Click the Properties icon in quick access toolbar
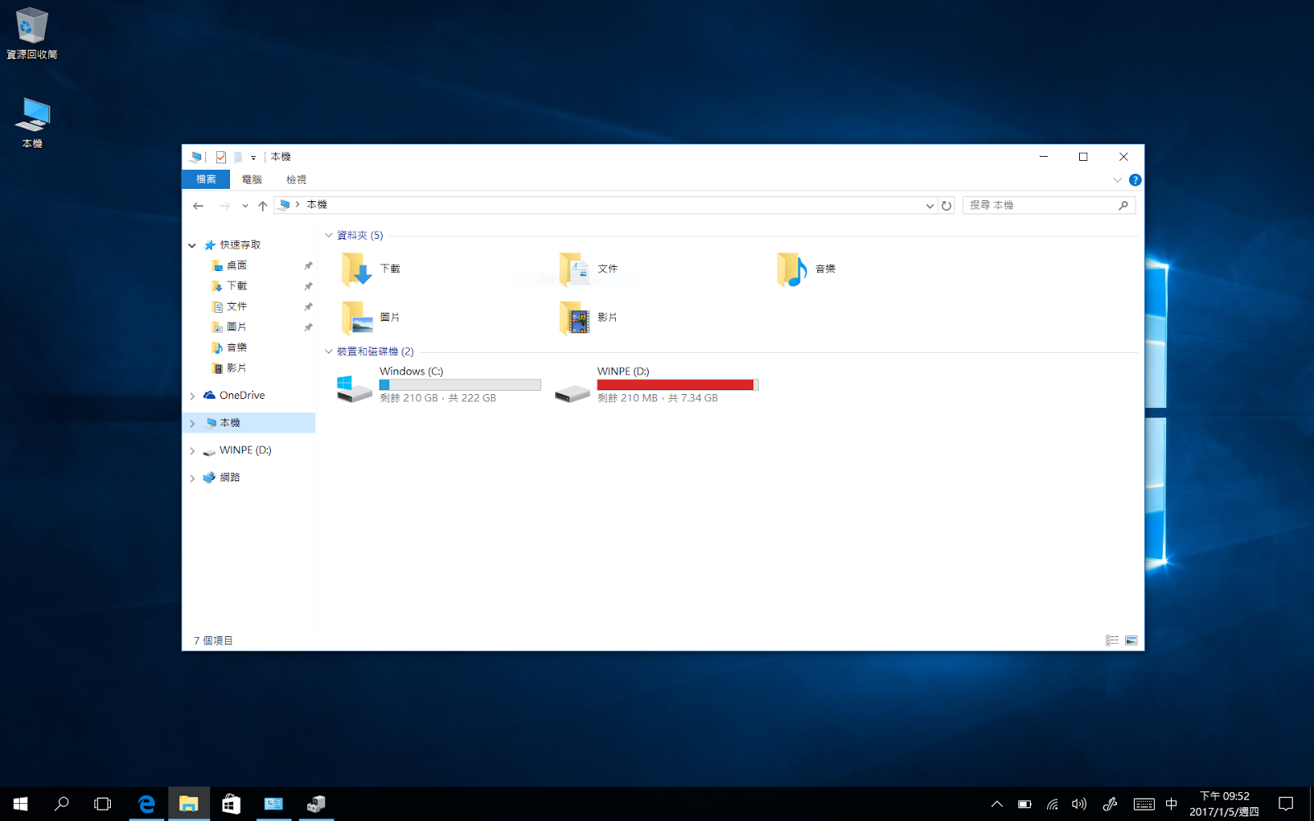Viewport: 1314px width, 821px height. point(221,157)
